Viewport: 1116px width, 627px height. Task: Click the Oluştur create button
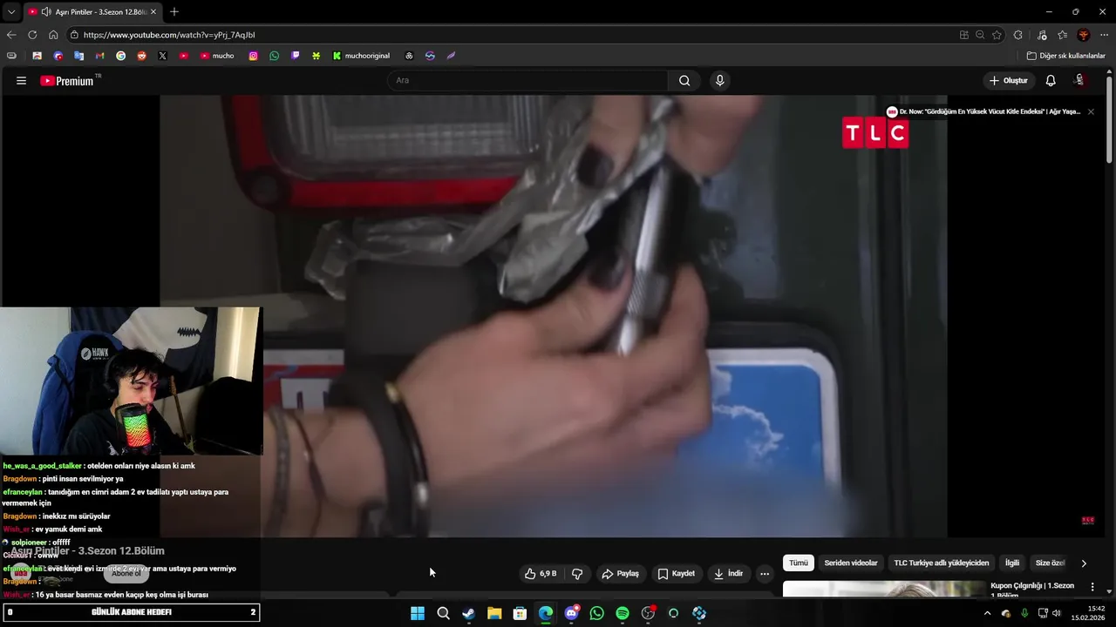[1008, 80]
